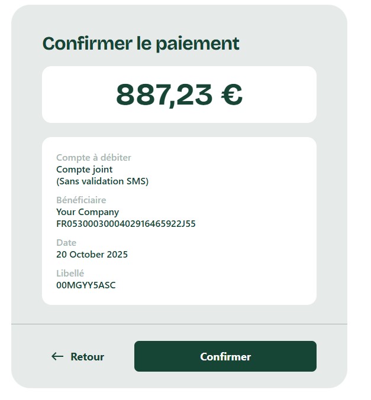The image size is (371, 400).
Task: Click empty space below the 00MGYY5ASC reference
Action: click(x=178, y=297)
